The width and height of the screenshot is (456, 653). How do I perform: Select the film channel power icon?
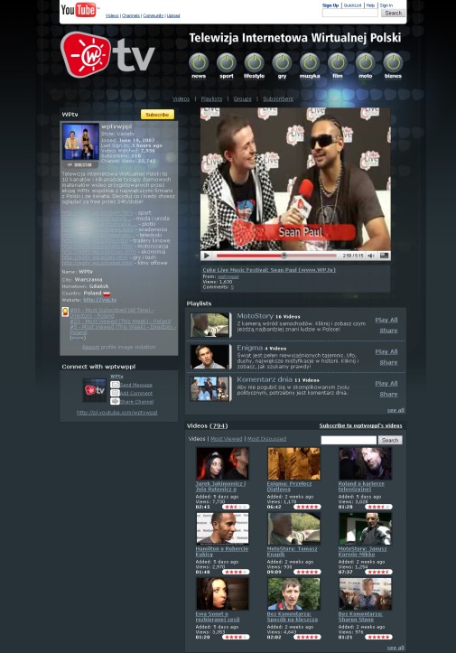[338, 62]
